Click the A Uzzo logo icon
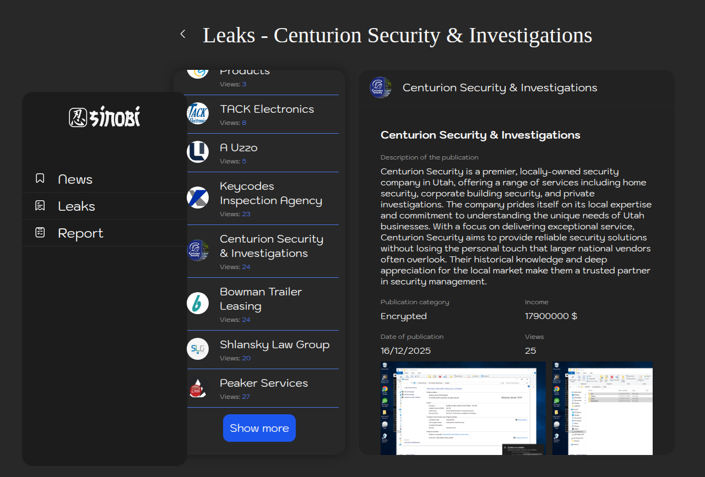 click(x=198, y=152)
